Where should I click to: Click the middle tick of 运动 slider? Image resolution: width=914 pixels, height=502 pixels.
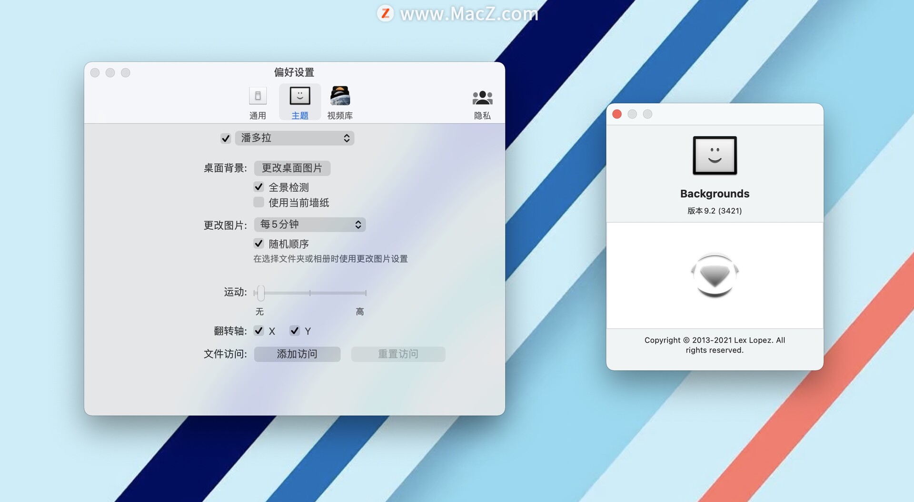tap(310, 293)
